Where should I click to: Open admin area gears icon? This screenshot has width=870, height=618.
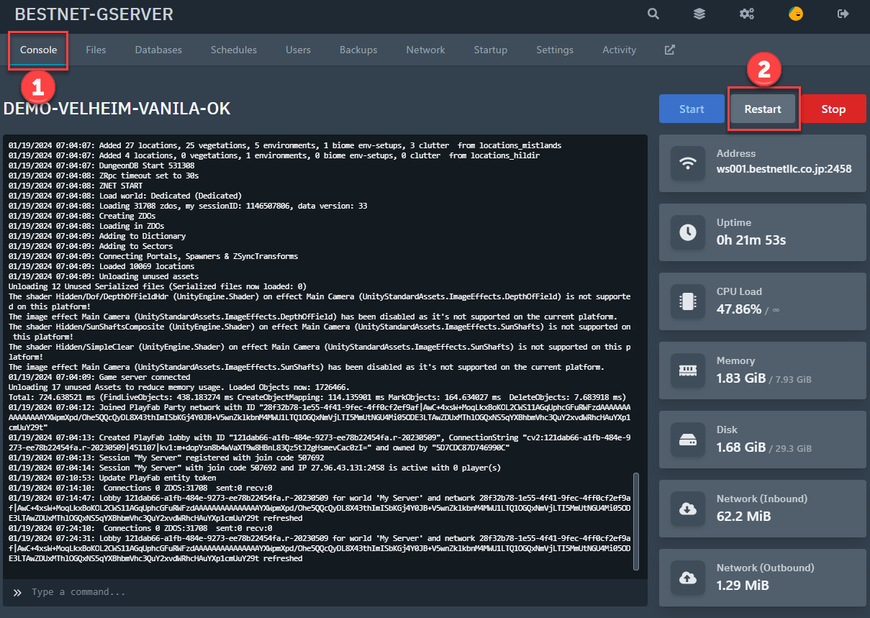746,14
